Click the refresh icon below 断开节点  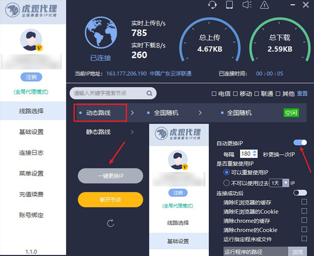tap(110, 223)
